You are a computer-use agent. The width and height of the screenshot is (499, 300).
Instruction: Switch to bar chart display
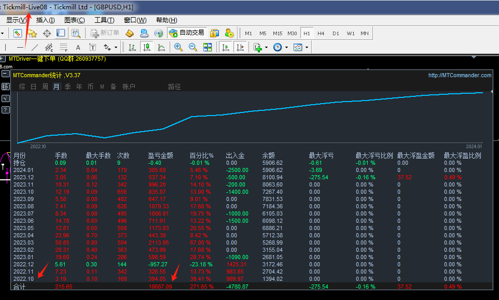pos(132,48)
